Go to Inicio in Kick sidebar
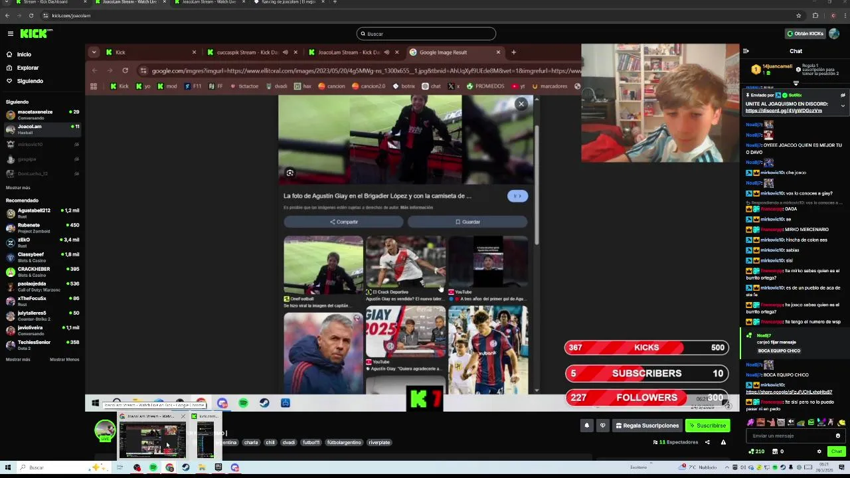The image size is (850, 478). 24,54
